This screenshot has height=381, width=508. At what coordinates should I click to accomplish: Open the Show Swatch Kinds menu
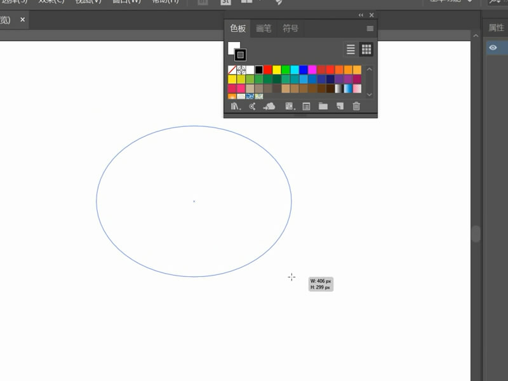pos(290,106)
